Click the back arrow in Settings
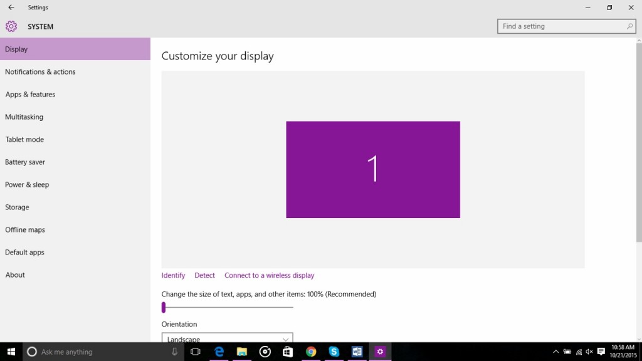Image resolution: width=642 pixels, height=361 pixels. (x=11, y=7)
